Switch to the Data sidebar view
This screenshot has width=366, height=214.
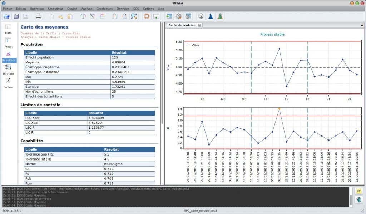coord(8,29)
